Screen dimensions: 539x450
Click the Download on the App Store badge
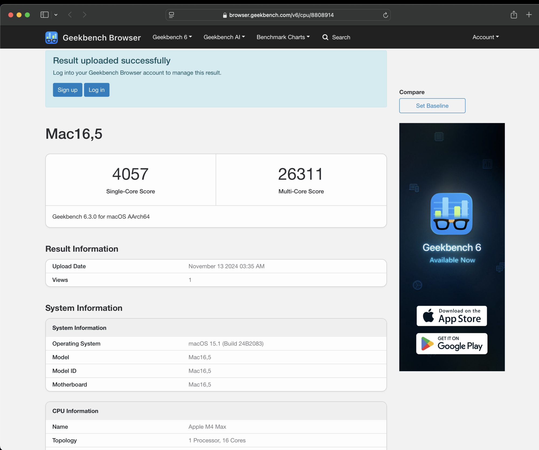[452, 316]
